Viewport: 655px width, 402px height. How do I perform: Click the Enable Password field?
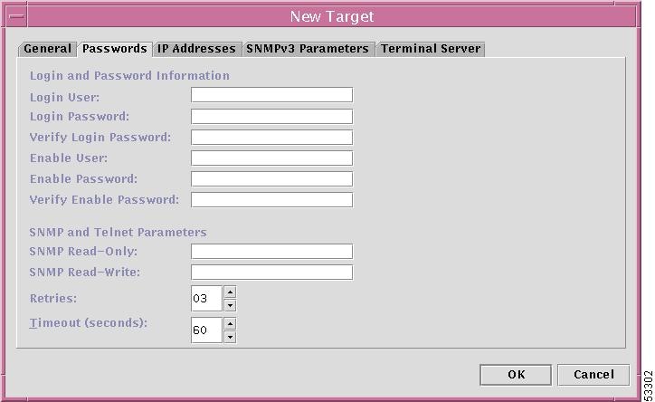click(272, 179)
